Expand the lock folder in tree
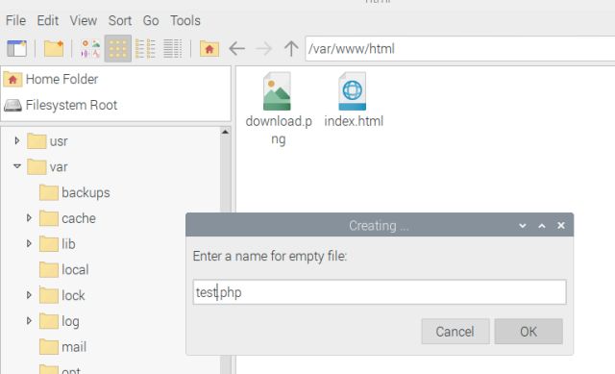Viewport: 615px width, 374px height. click(x=29, y=295)
